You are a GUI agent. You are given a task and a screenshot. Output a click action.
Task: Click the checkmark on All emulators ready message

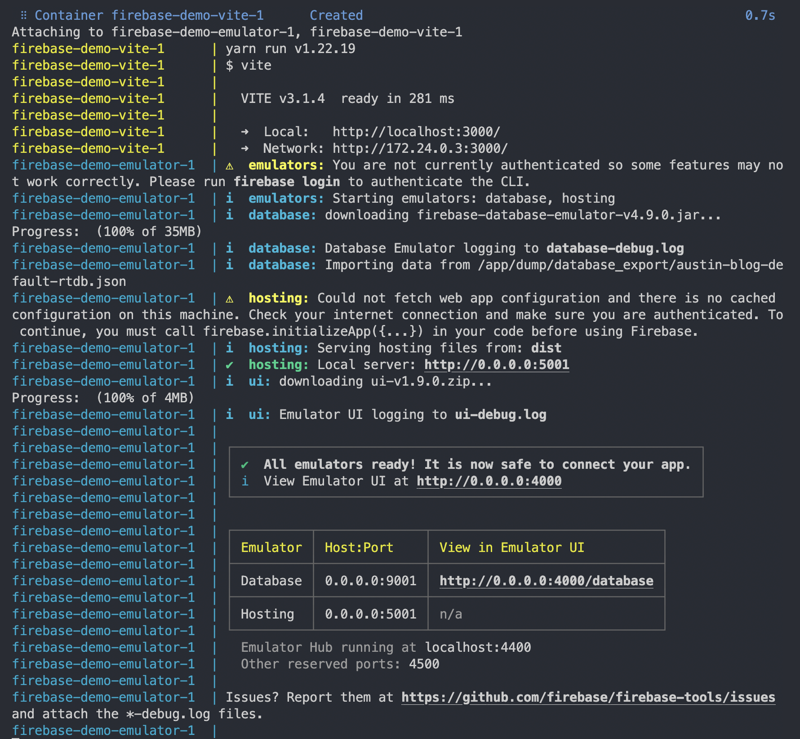click(x=245, y=464)
